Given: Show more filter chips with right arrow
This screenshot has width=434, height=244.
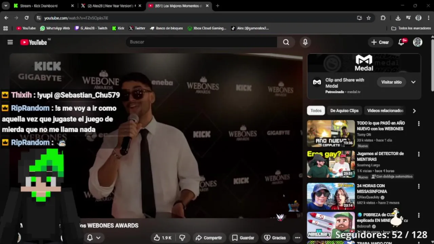Looking at the screenshot, I should [414, 111].
